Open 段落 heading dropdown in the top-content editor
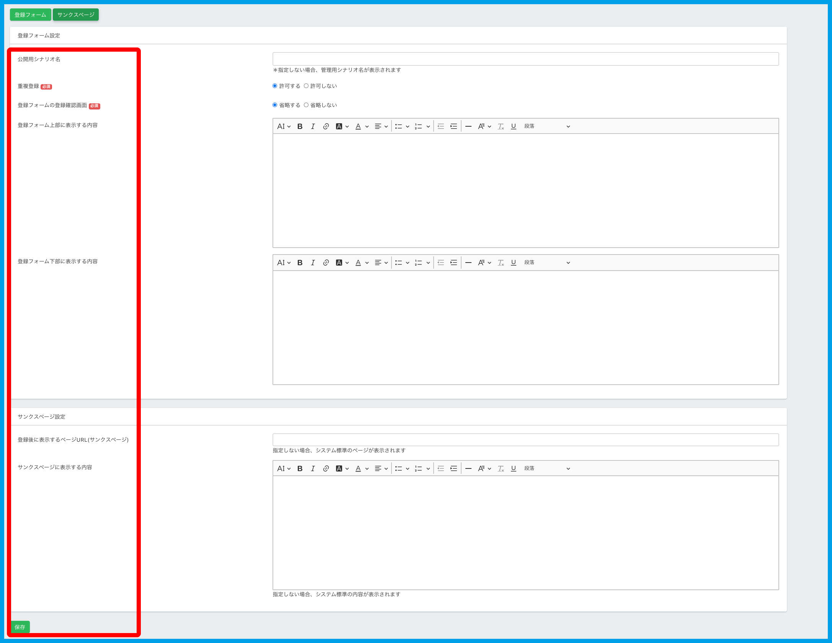Viewport: 832px width, 643px height. click(547, 126)
